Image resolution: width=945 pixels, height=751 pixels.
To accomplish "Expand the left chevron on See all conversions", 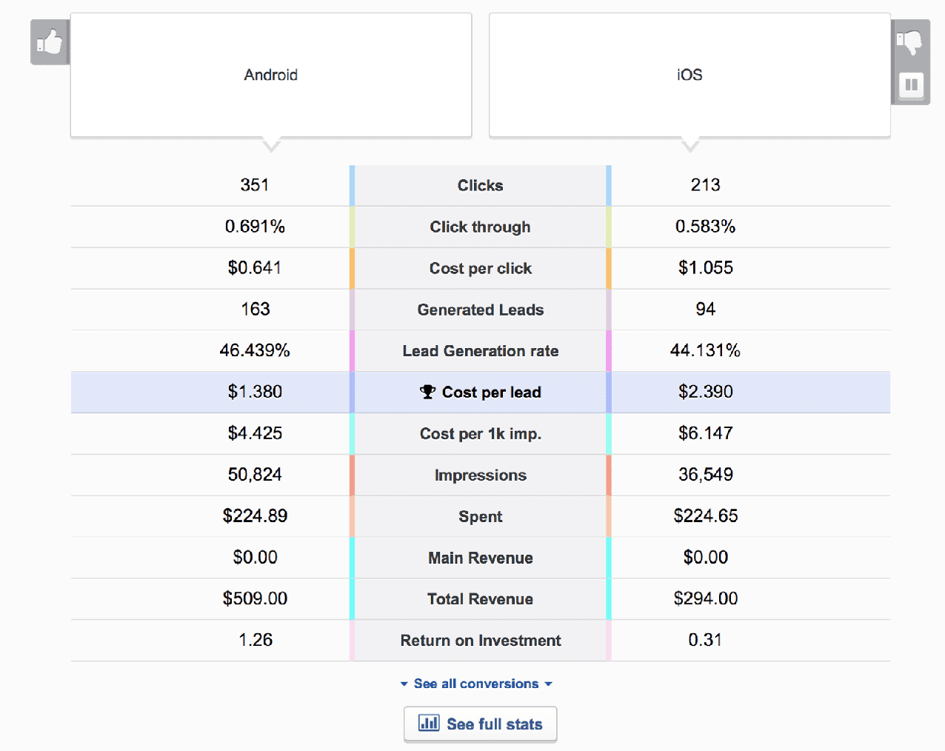I will (x=404, y=684).
